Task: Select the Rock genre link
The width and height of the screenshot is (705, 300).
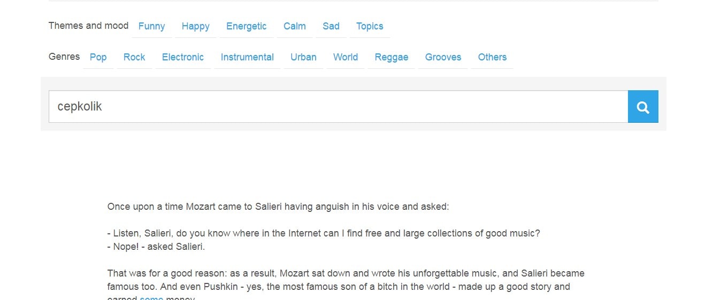Action: point(134,57)
